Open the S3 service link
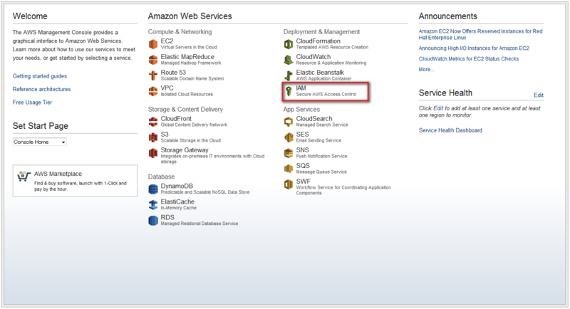 (x=165, y=134)
